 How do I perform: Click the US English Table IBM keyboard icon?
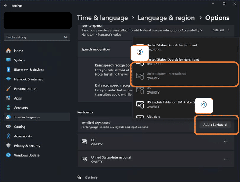(x=140, y=105)
